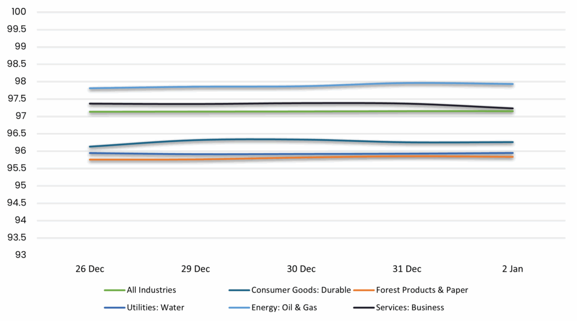577x321 pixels.
Task: Toggle the Consumer Goods: Durable legend entry
Action: pyautogui.click(x=300, y=290)
